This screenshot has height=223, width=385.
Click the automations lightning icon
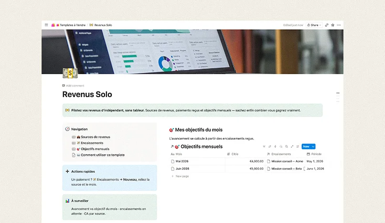pyautogui.click(x=275, y=146)
